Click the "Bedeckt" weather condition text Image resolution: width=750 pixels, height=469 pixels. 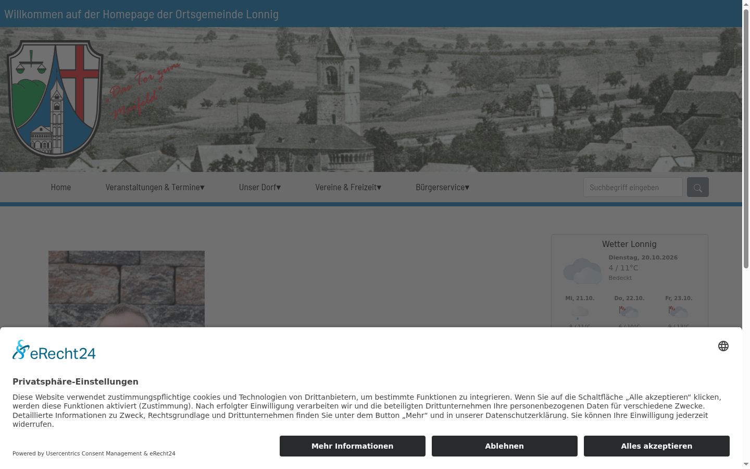[x=620, y=278]
